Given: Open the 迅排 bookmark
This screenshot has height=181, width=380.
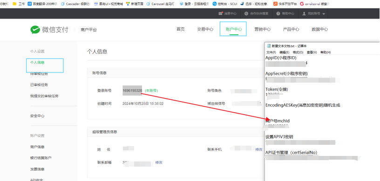Looking at the screenshot, I should click(255, 4).
